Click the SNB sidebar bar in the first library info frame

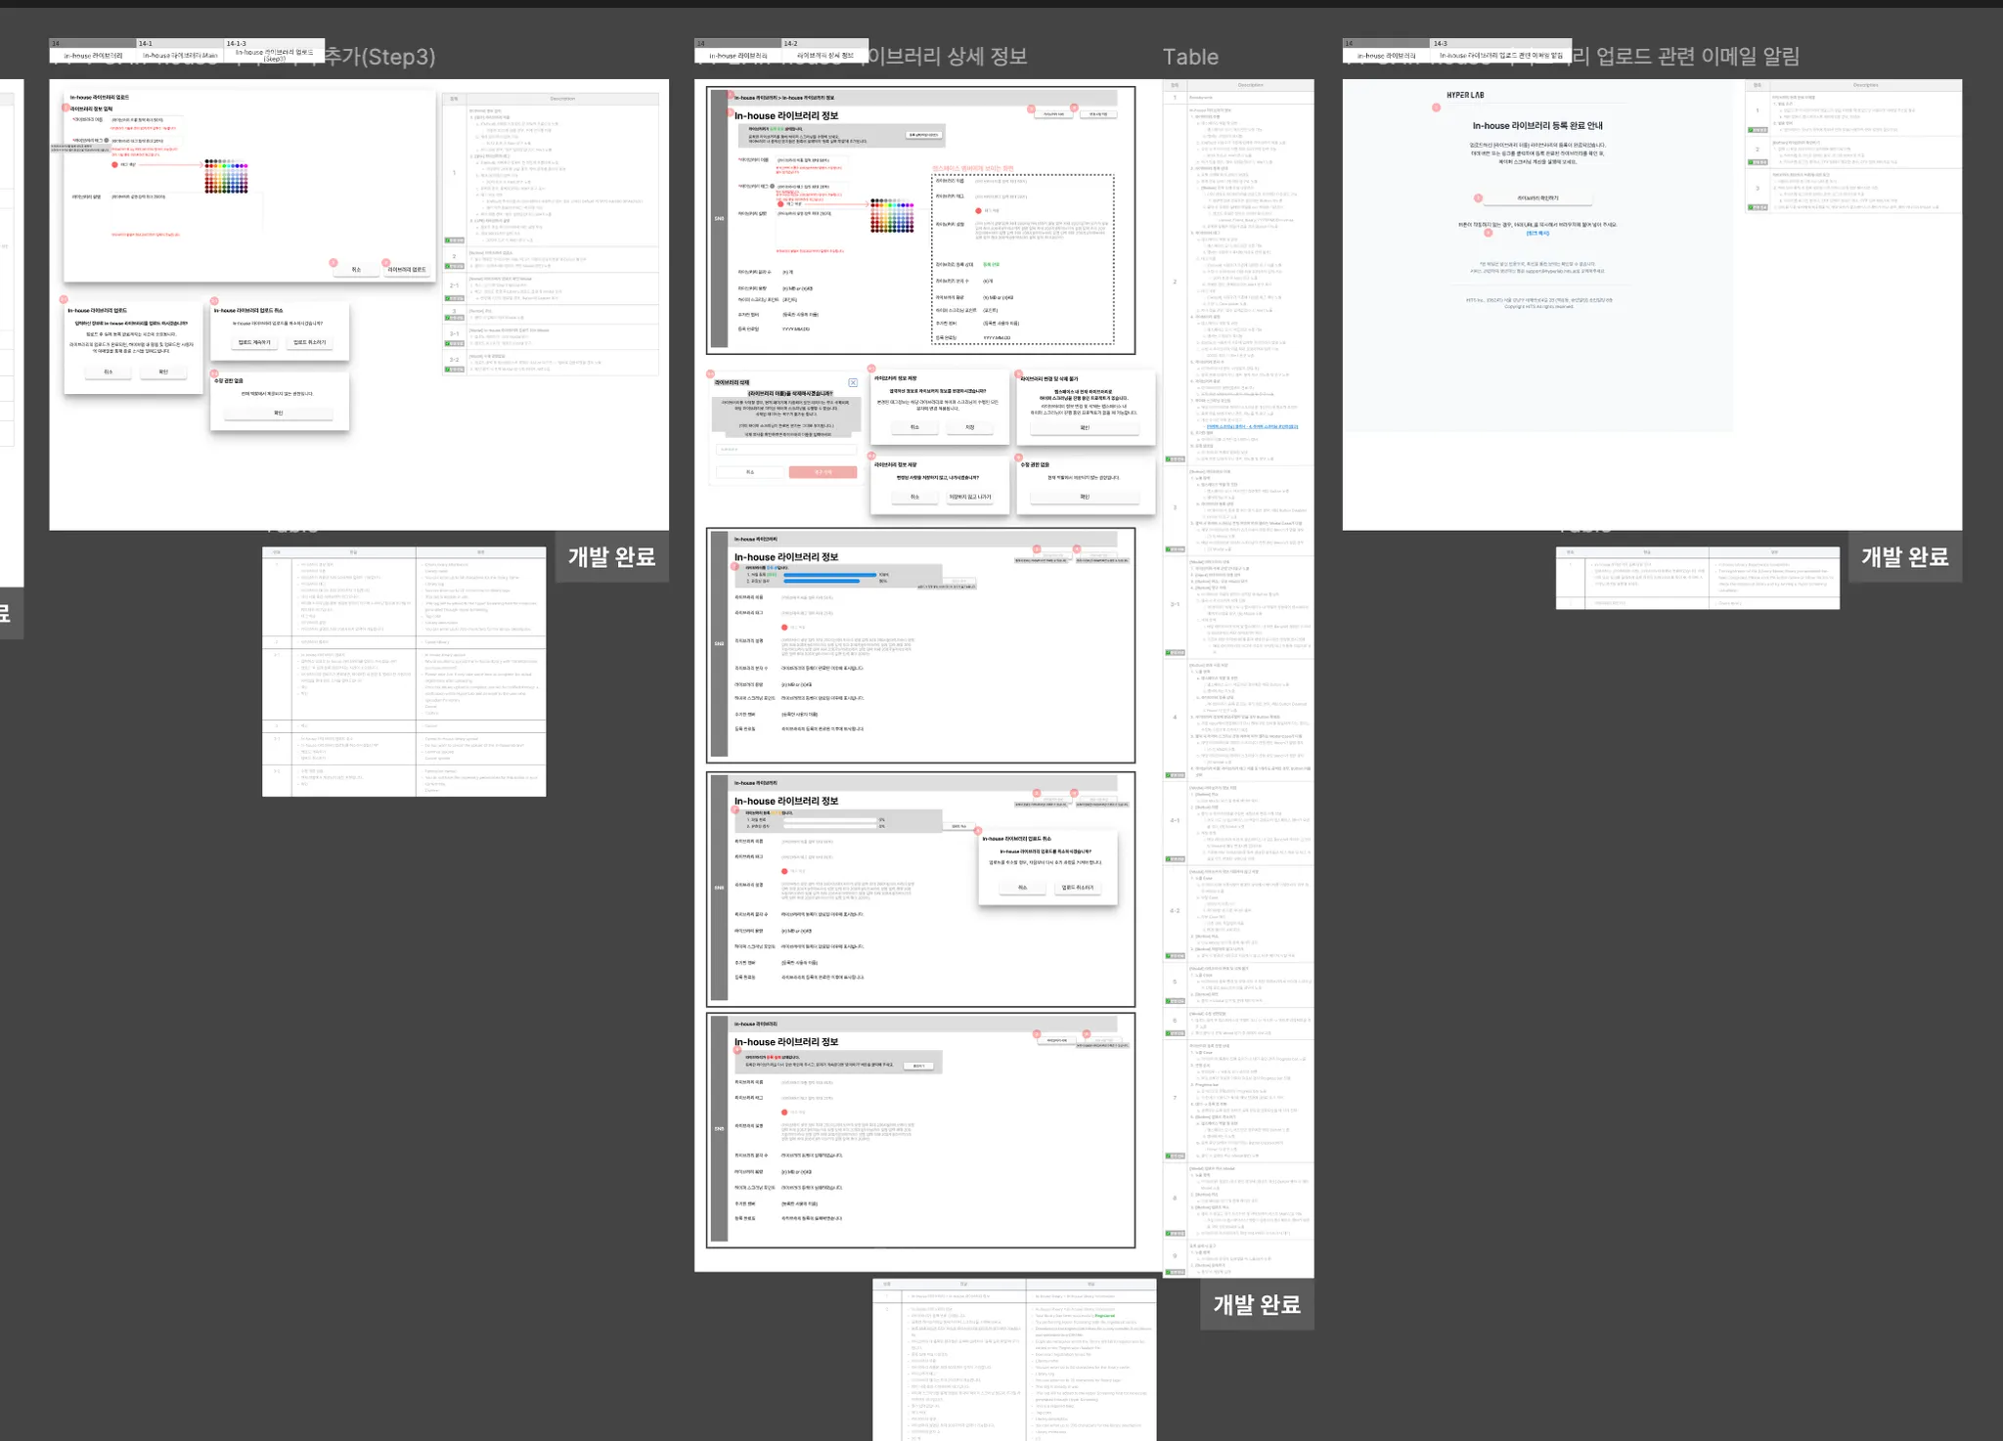point(719,218)
